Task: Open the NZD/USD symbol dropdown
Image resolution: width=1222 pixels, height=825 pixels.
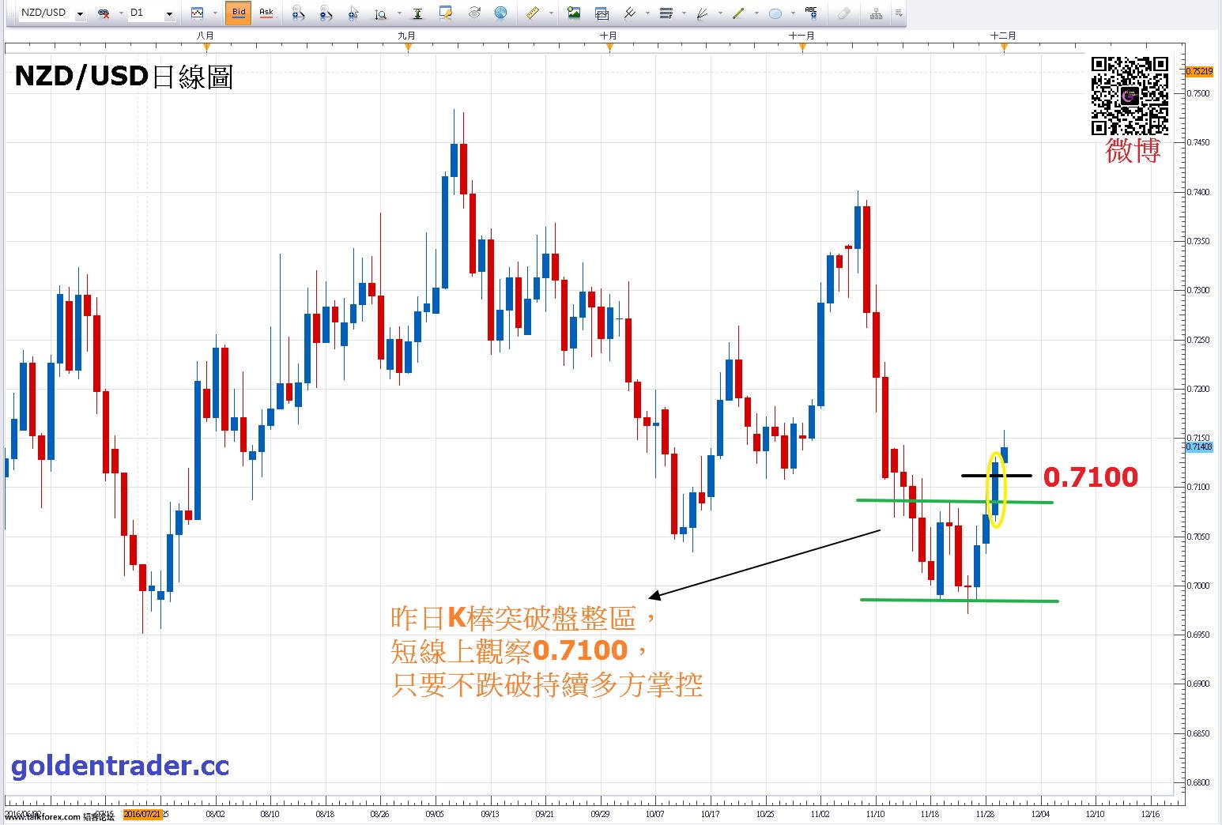Action: (80, 14)
